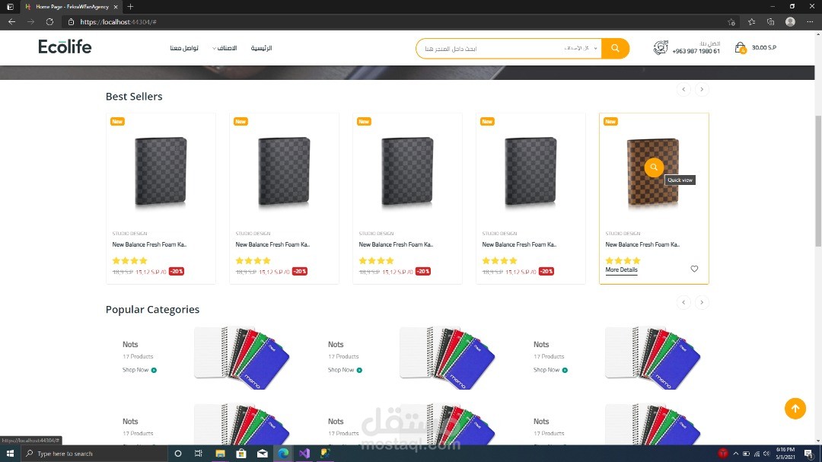Show next Popular Categories arrow
This screenshot has width=822, height=462.
702,302
